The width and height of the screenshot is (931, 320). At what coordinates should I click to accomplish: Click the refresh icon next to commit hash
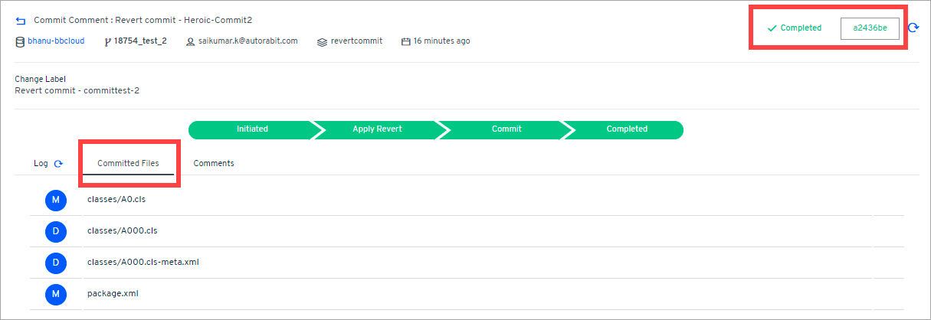913,28
